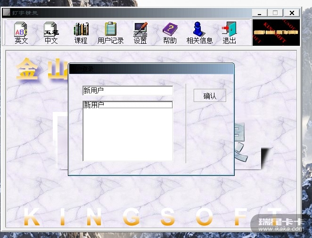
Task: Open the 中文 Chinese typing practice
Action: click(51, 33)
